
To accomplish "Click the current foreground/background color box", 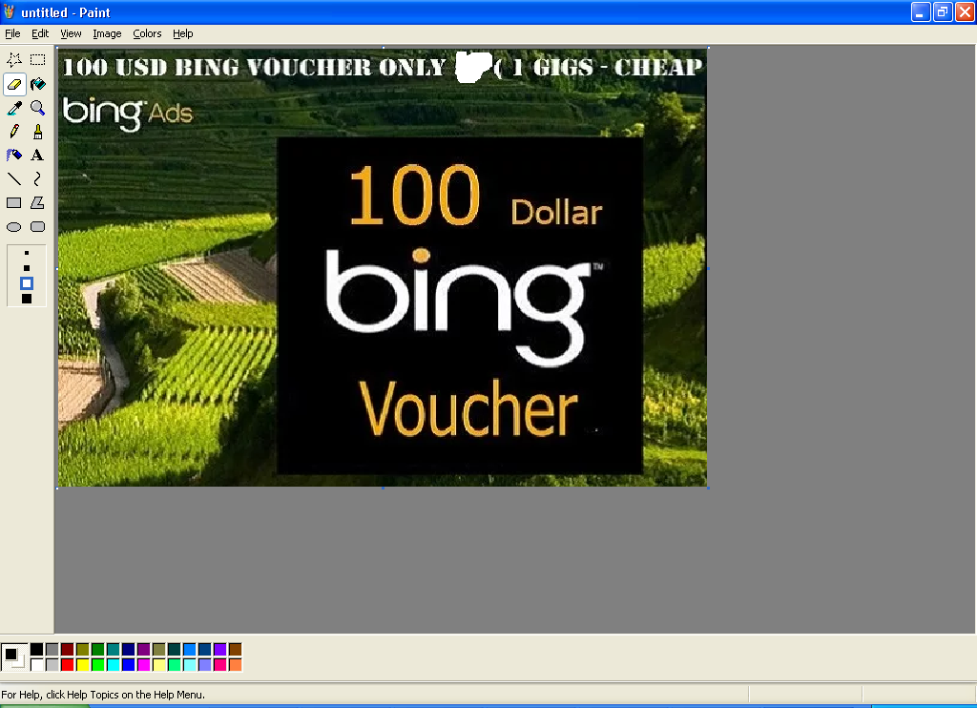I will pyautogui.click(x=14, y=657).
